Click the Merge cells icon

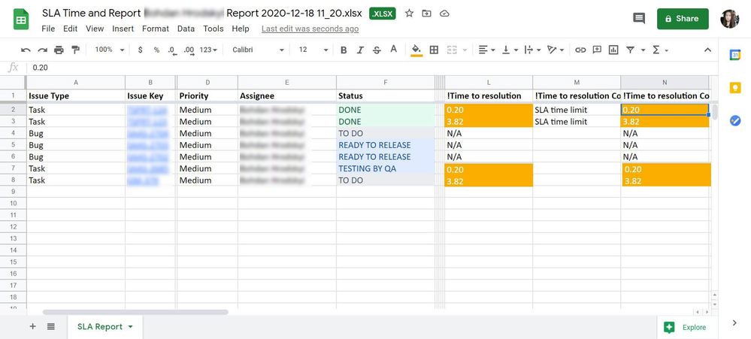(452, 50)
